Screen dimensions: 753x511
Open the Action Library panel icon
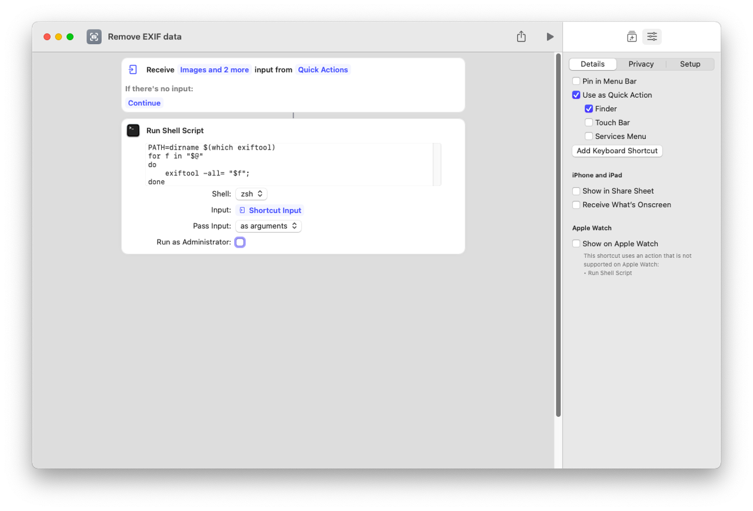point(632,36)
